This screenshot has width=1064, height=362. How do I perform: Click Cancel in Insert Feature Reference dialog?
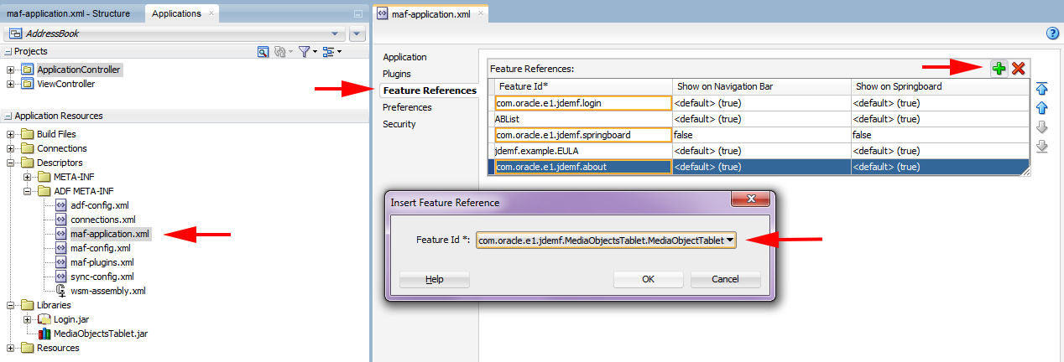[725, 279]
